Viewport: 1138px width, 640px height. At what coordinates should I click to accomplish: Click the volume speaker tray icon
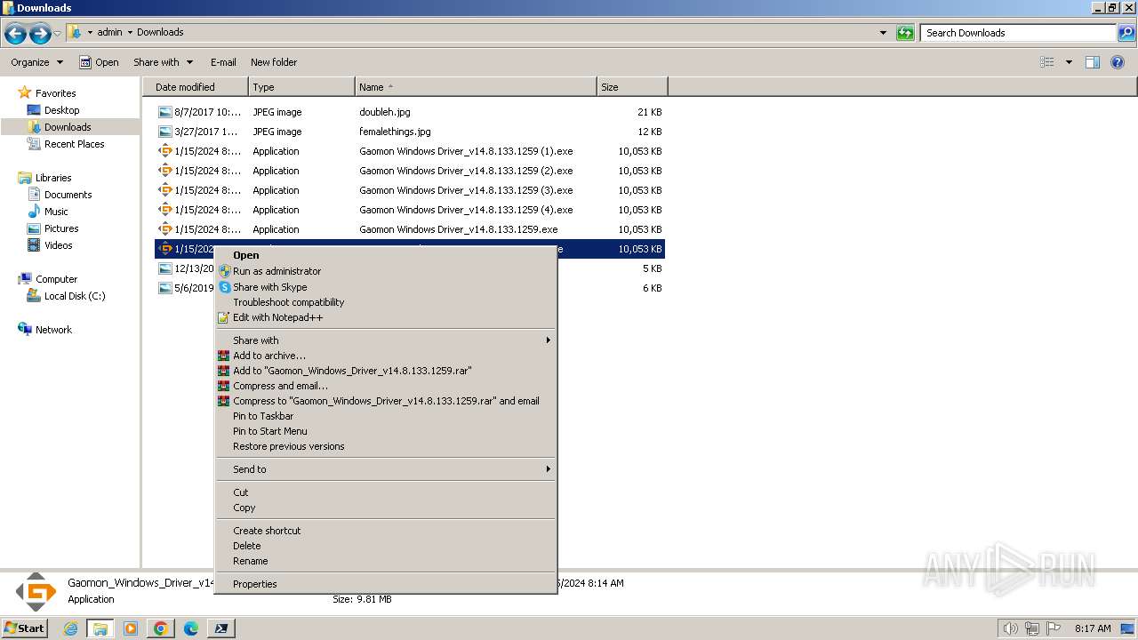click(1010, 628)
